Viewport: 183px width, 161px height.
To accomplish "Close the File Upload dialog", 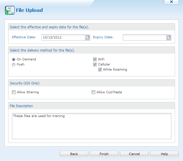I will pos(171,2).
